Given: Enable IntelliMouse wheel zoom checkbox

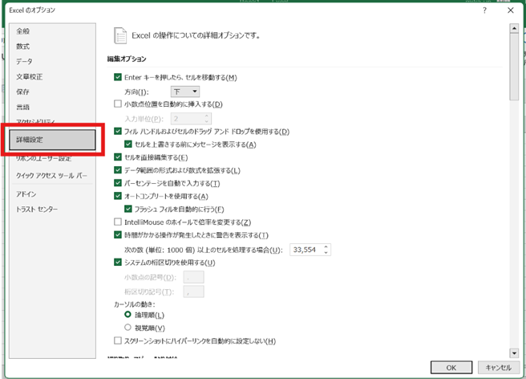Looking at the screenshot, I should pos(119,222).
